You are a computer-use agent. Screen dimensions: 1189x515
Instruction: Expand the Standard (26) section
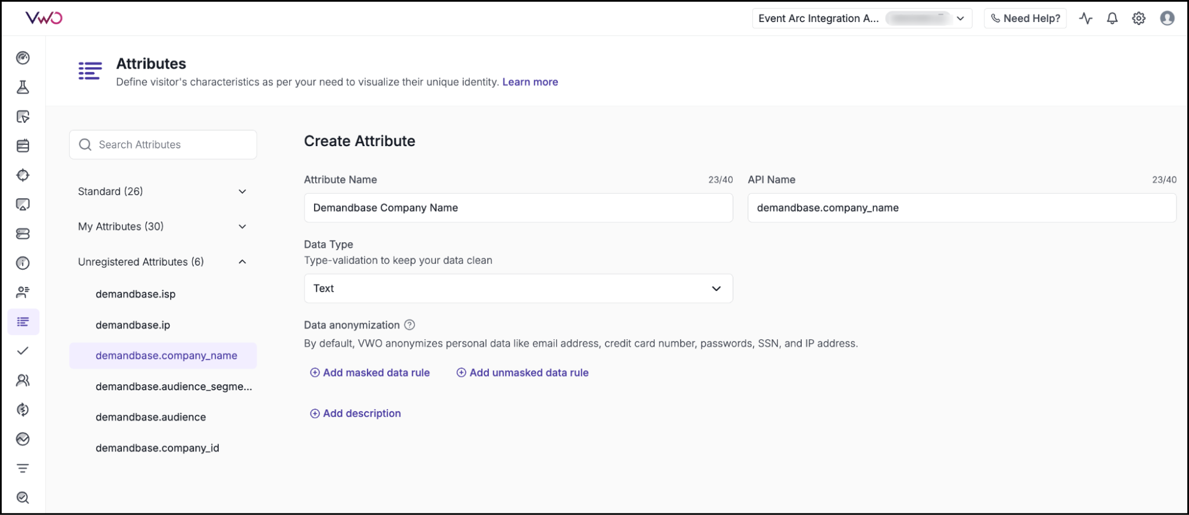(x=162, y=191)
